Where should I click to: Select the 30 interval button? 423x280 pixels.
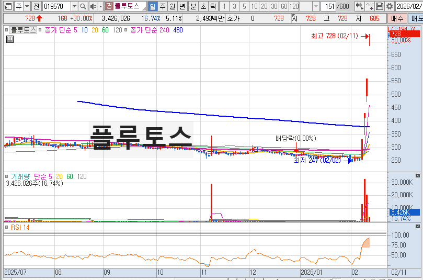click(x=274, y=6)
